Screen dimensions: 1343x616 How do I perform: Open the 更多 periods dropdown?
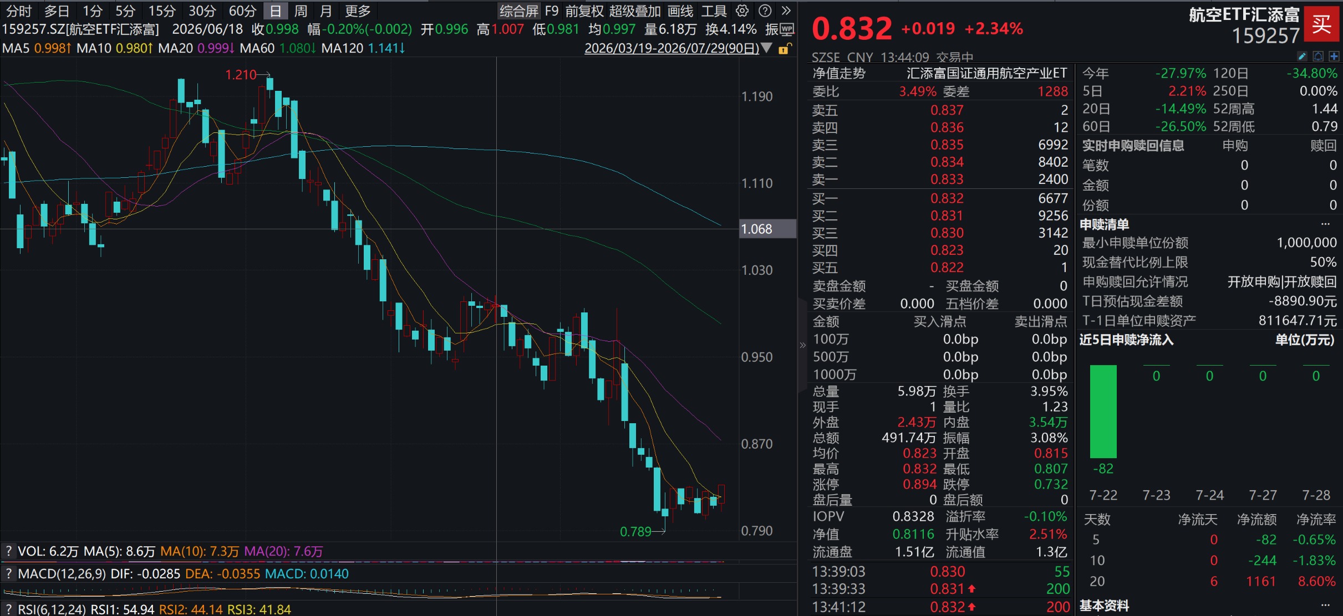coord(358,11)
